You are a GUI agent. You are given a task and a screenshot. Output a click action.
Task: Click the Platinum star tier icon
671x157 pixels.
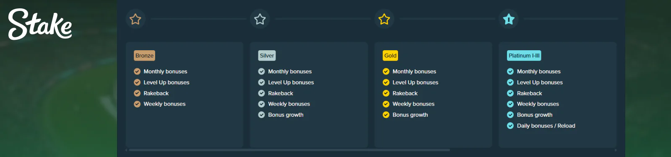509,19
